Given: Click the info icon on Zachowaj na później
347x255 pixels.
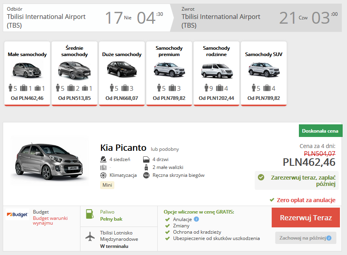Looking at the screenshot, I should [x=329, y=238].
